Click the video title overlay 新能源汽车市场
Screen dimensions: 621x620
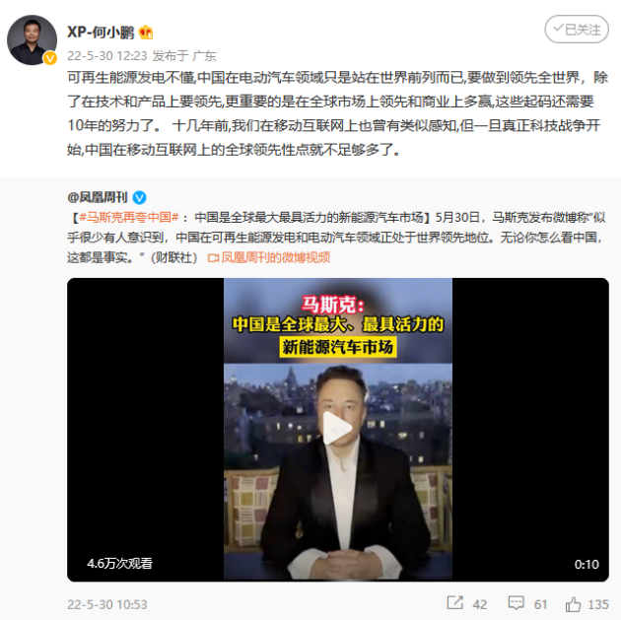(x=338, y=347)
